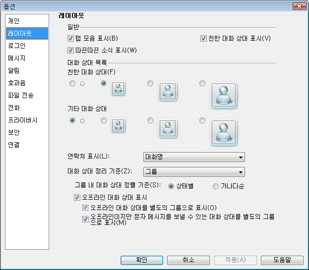Click the 취소 button
Viewport: 309px width, 270px height.
coord(188,260)
